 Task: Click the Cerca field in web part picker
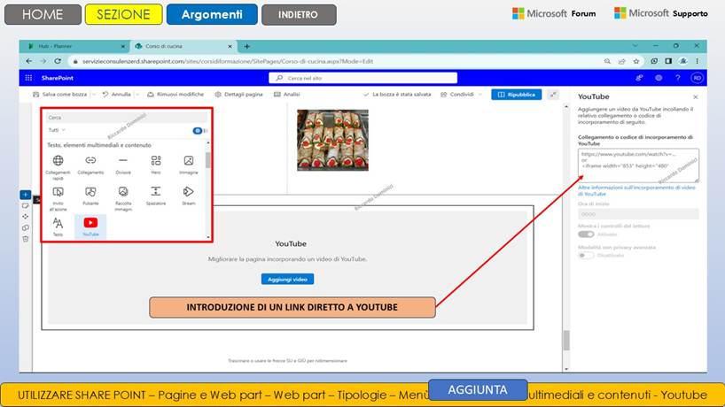coord(126,117)
